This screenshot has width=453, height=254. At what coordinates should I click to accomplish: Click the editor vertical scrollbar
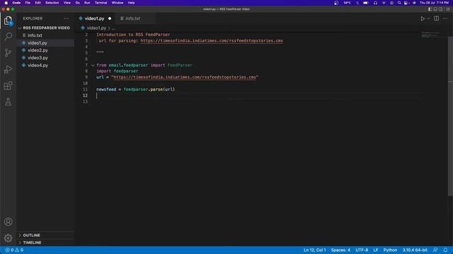pyautogui.click(x=450, y=115)
